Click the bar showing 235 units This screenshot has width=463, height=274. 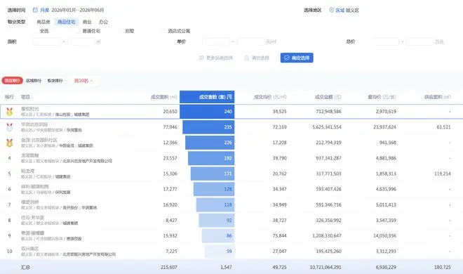pyautogui.click(x=208, y=127)
